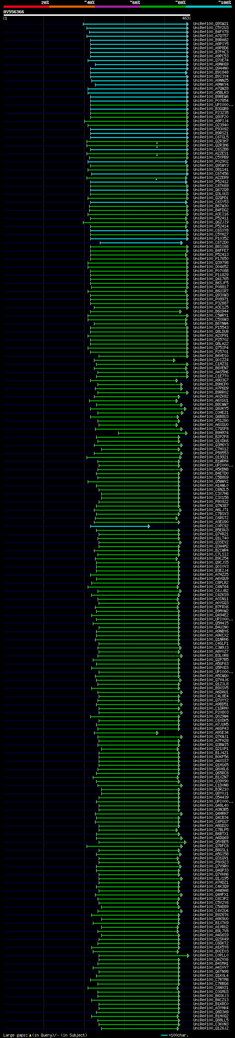Click the yellow large-gap triangle in legend
Viewport: 235px width, 1038px height.
(30, 1035)
